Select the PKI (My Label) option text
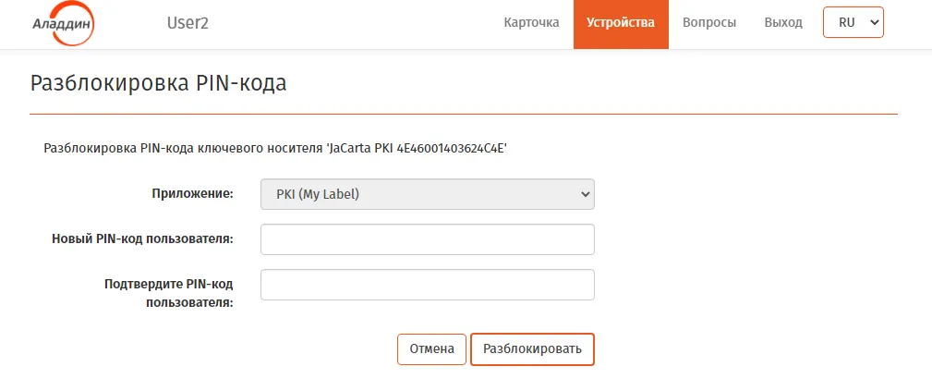This screenshot has width=932, height=391. [x=318, y=194]
